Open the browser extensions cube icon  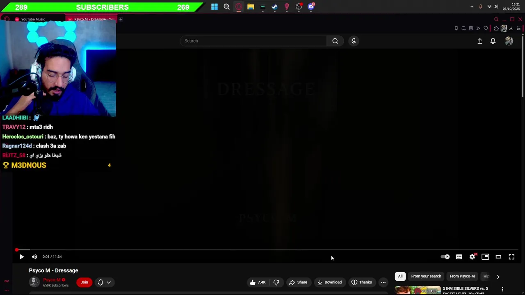[x=496, y=28]
